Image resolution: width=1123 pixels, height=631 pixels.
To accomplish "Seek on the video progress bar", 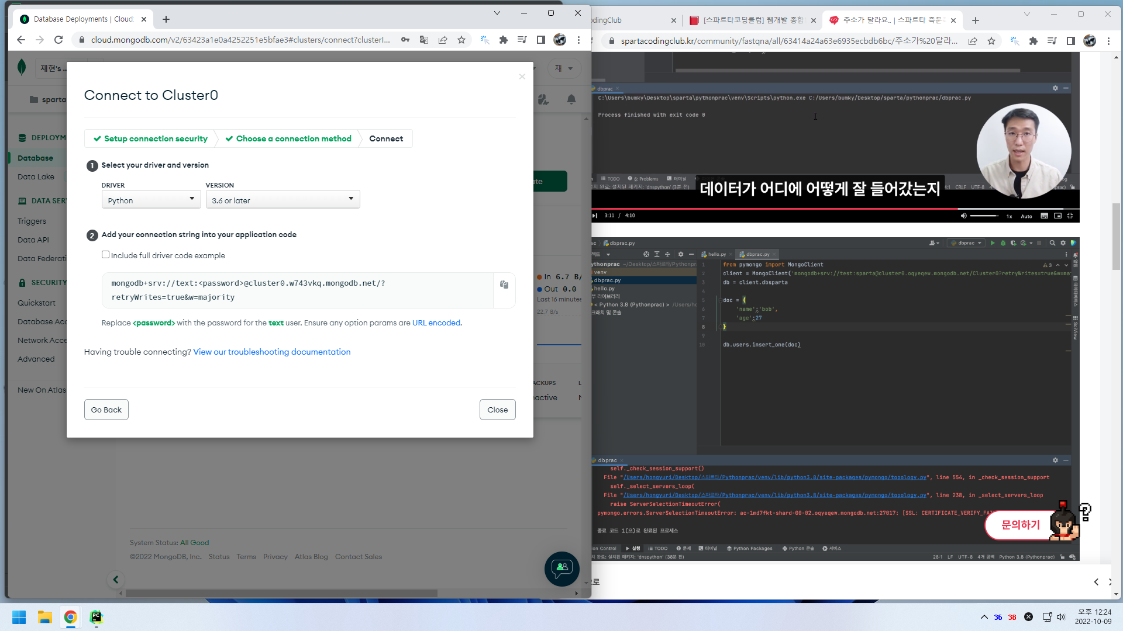I will point(835,209).
